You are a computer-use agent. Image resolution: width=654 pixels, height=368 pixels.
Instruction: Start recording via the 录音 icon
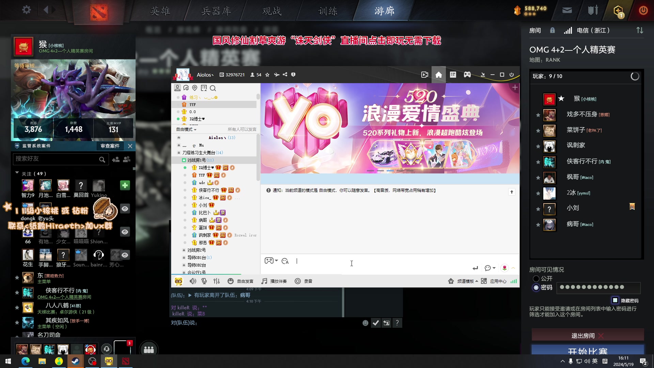298,281
